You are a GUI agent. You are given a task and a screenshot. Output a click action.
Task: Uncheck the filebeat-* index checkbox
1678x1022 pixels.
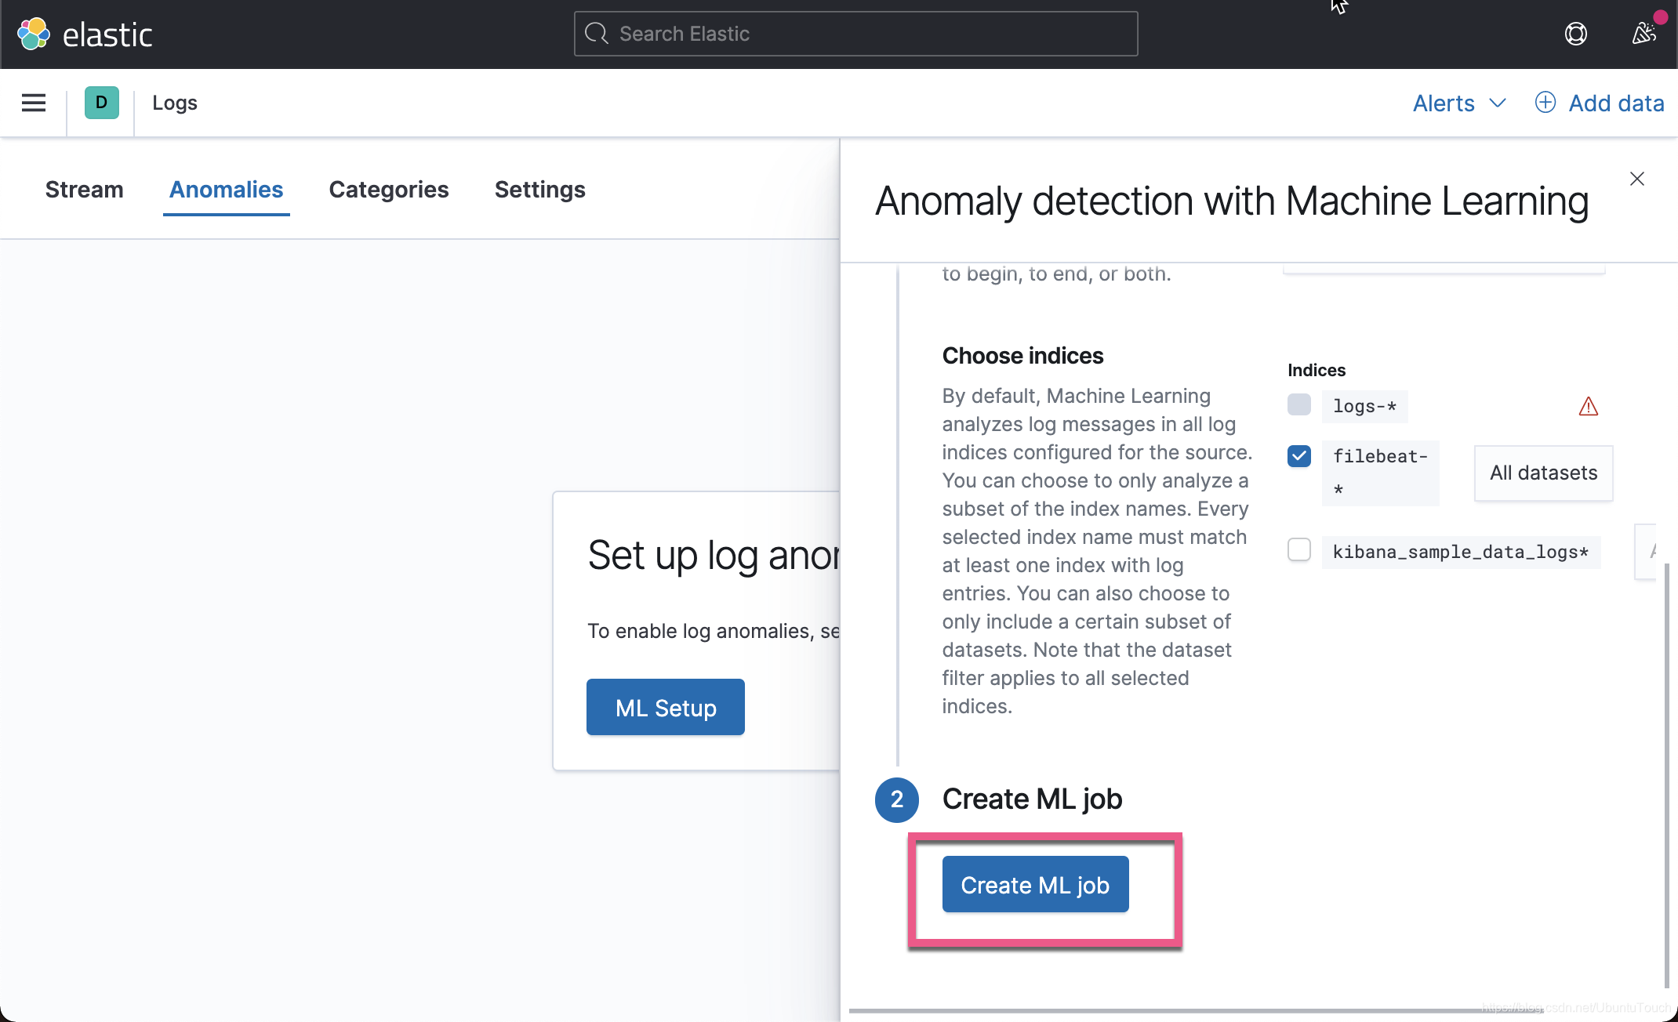coord(1298,456)
